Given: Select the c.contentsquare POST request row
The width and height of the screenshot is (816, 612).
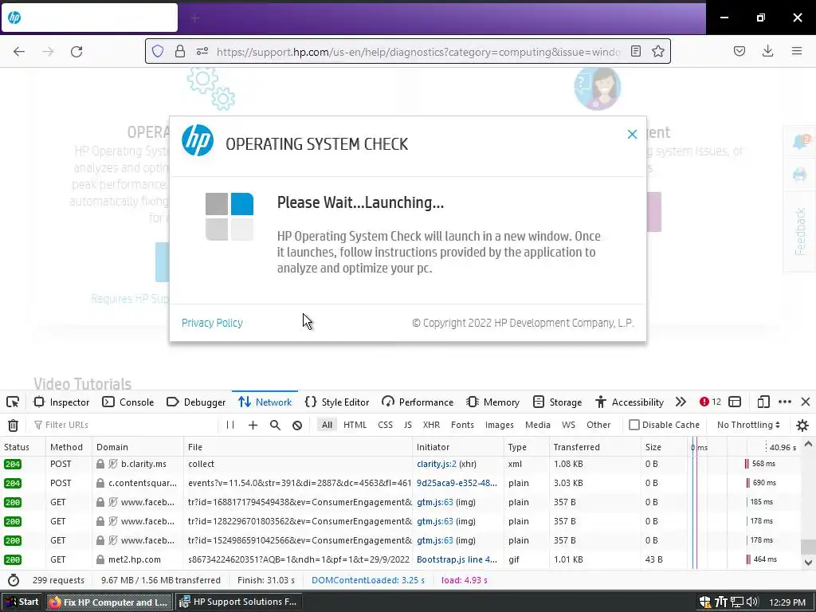Looking at the screenshot, I should coord(400,483).
